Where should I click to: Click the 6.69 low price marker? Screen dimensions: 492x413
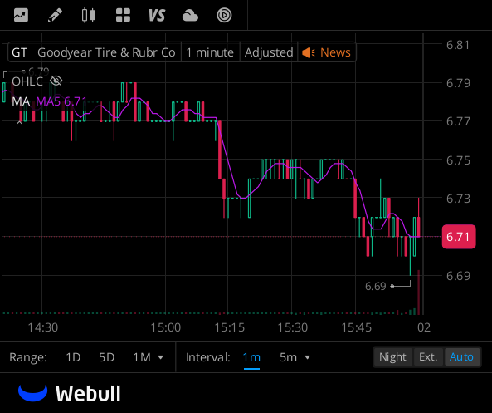click(376, 286)
